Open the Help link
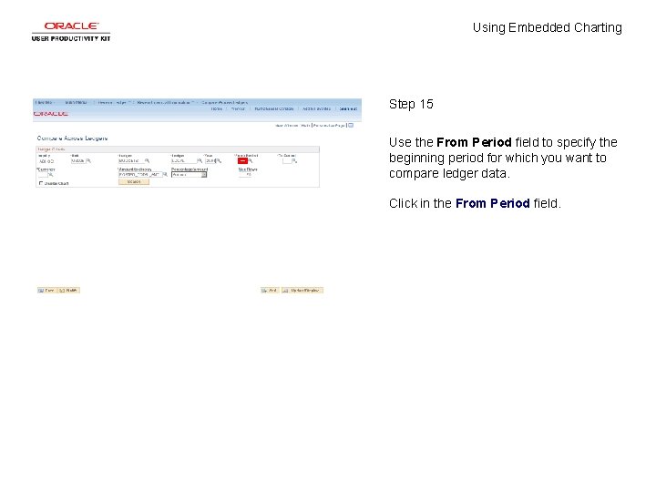The height and width of the screenshot is (492, 656). (x=305, y=126)
